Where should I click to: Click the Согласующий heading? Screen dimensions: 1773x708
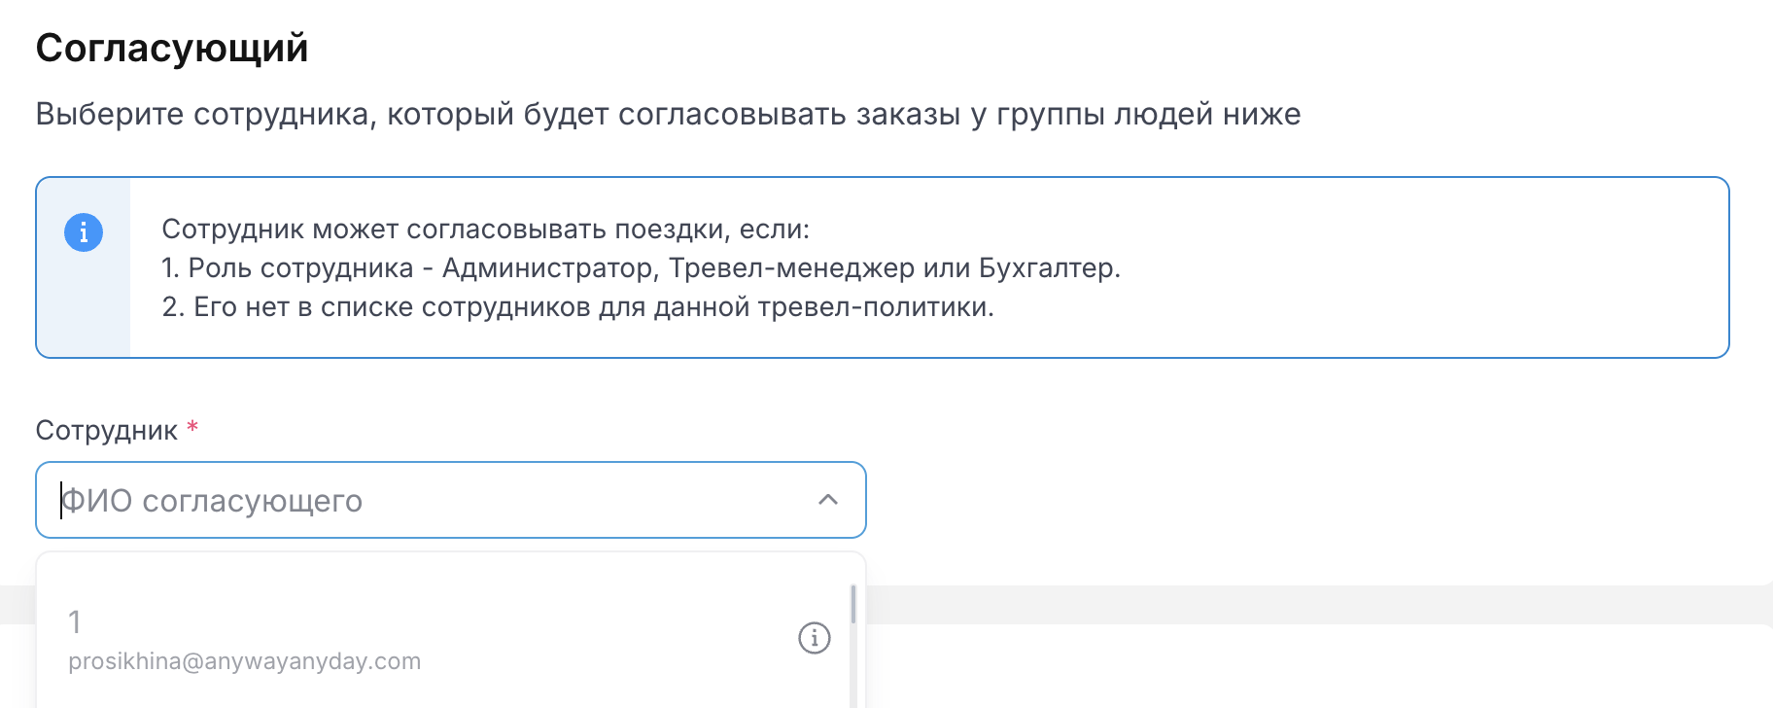pyautogui.click(x=172, y=48)
